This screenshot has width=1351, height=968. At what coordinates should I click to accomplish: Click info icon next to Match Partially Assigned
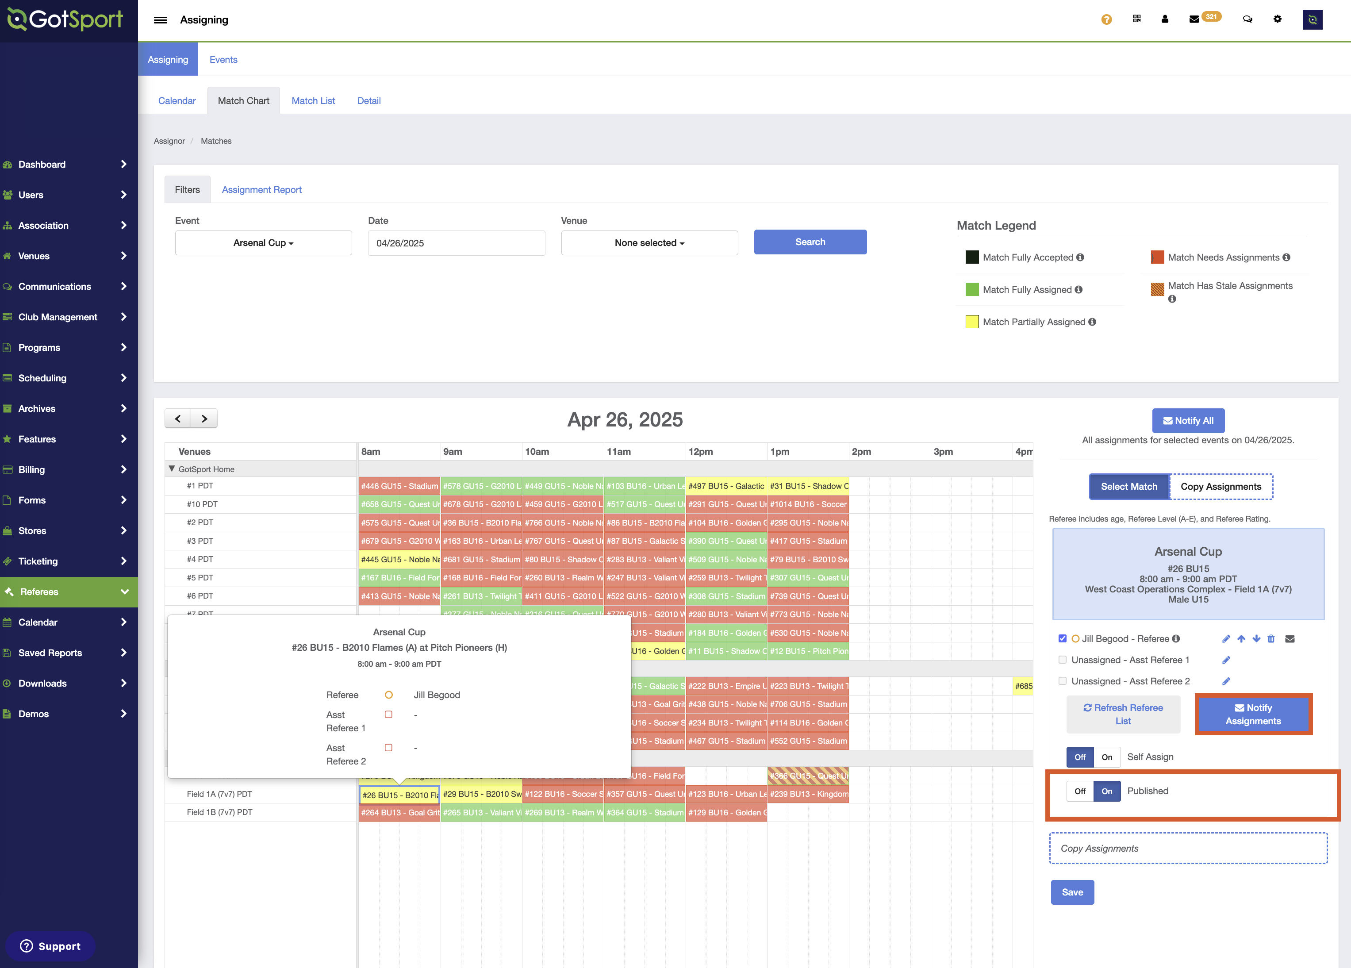click(x=1092, y=322)
